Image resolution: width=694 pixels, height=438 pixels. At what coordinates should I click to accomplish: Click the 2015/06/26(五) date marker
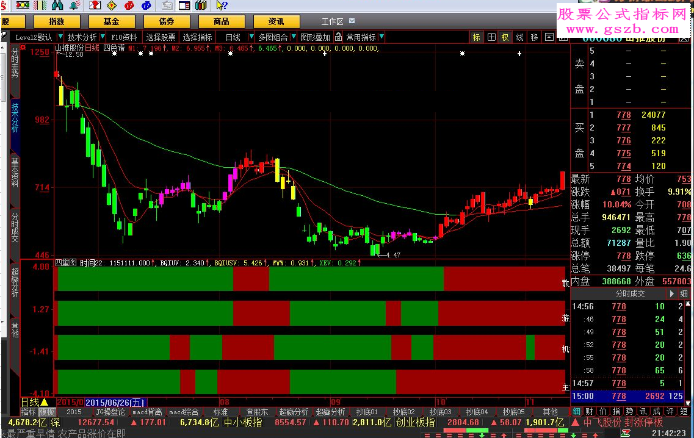click(x=115, y=402)
